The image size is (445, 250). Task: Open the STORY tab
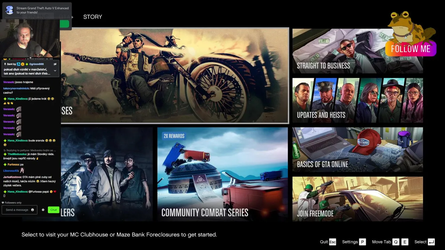click(92, 17)
